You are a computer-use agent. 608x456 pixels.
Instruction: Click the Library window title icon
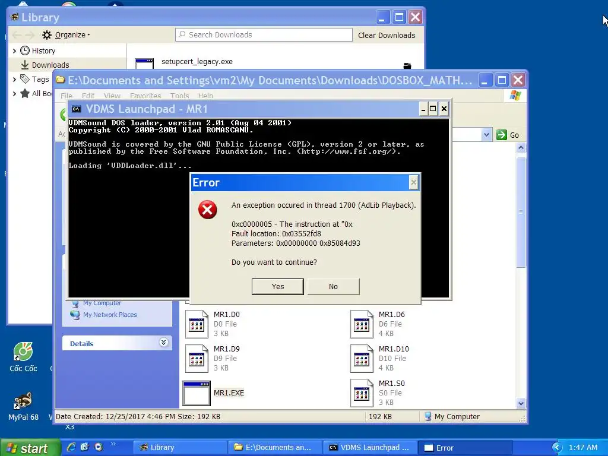[15, 17]
